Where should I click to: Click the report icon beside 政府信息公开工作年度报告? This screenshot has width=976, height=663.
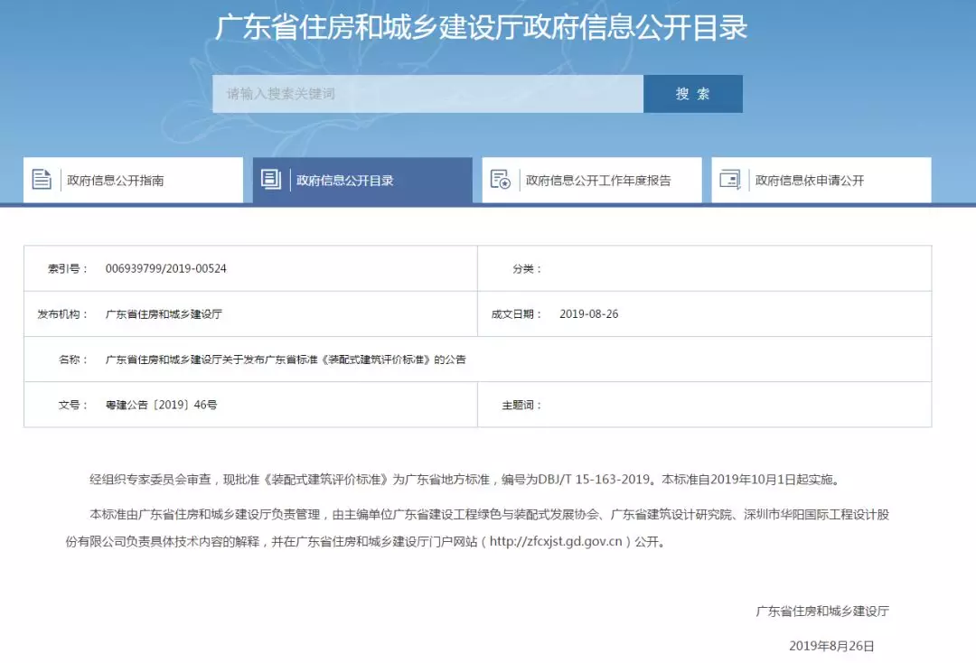point(501,180)
